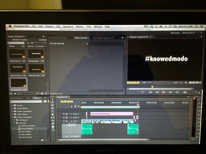206x154 pixels.
Task: Select the Hand tool
Action: [x=53, y=127]
